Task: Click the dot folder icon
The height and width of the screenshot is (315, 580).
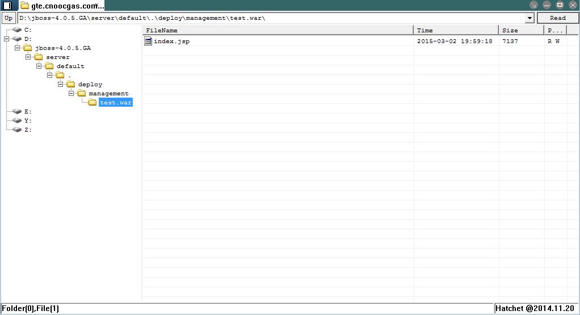Action: (60, 75)
